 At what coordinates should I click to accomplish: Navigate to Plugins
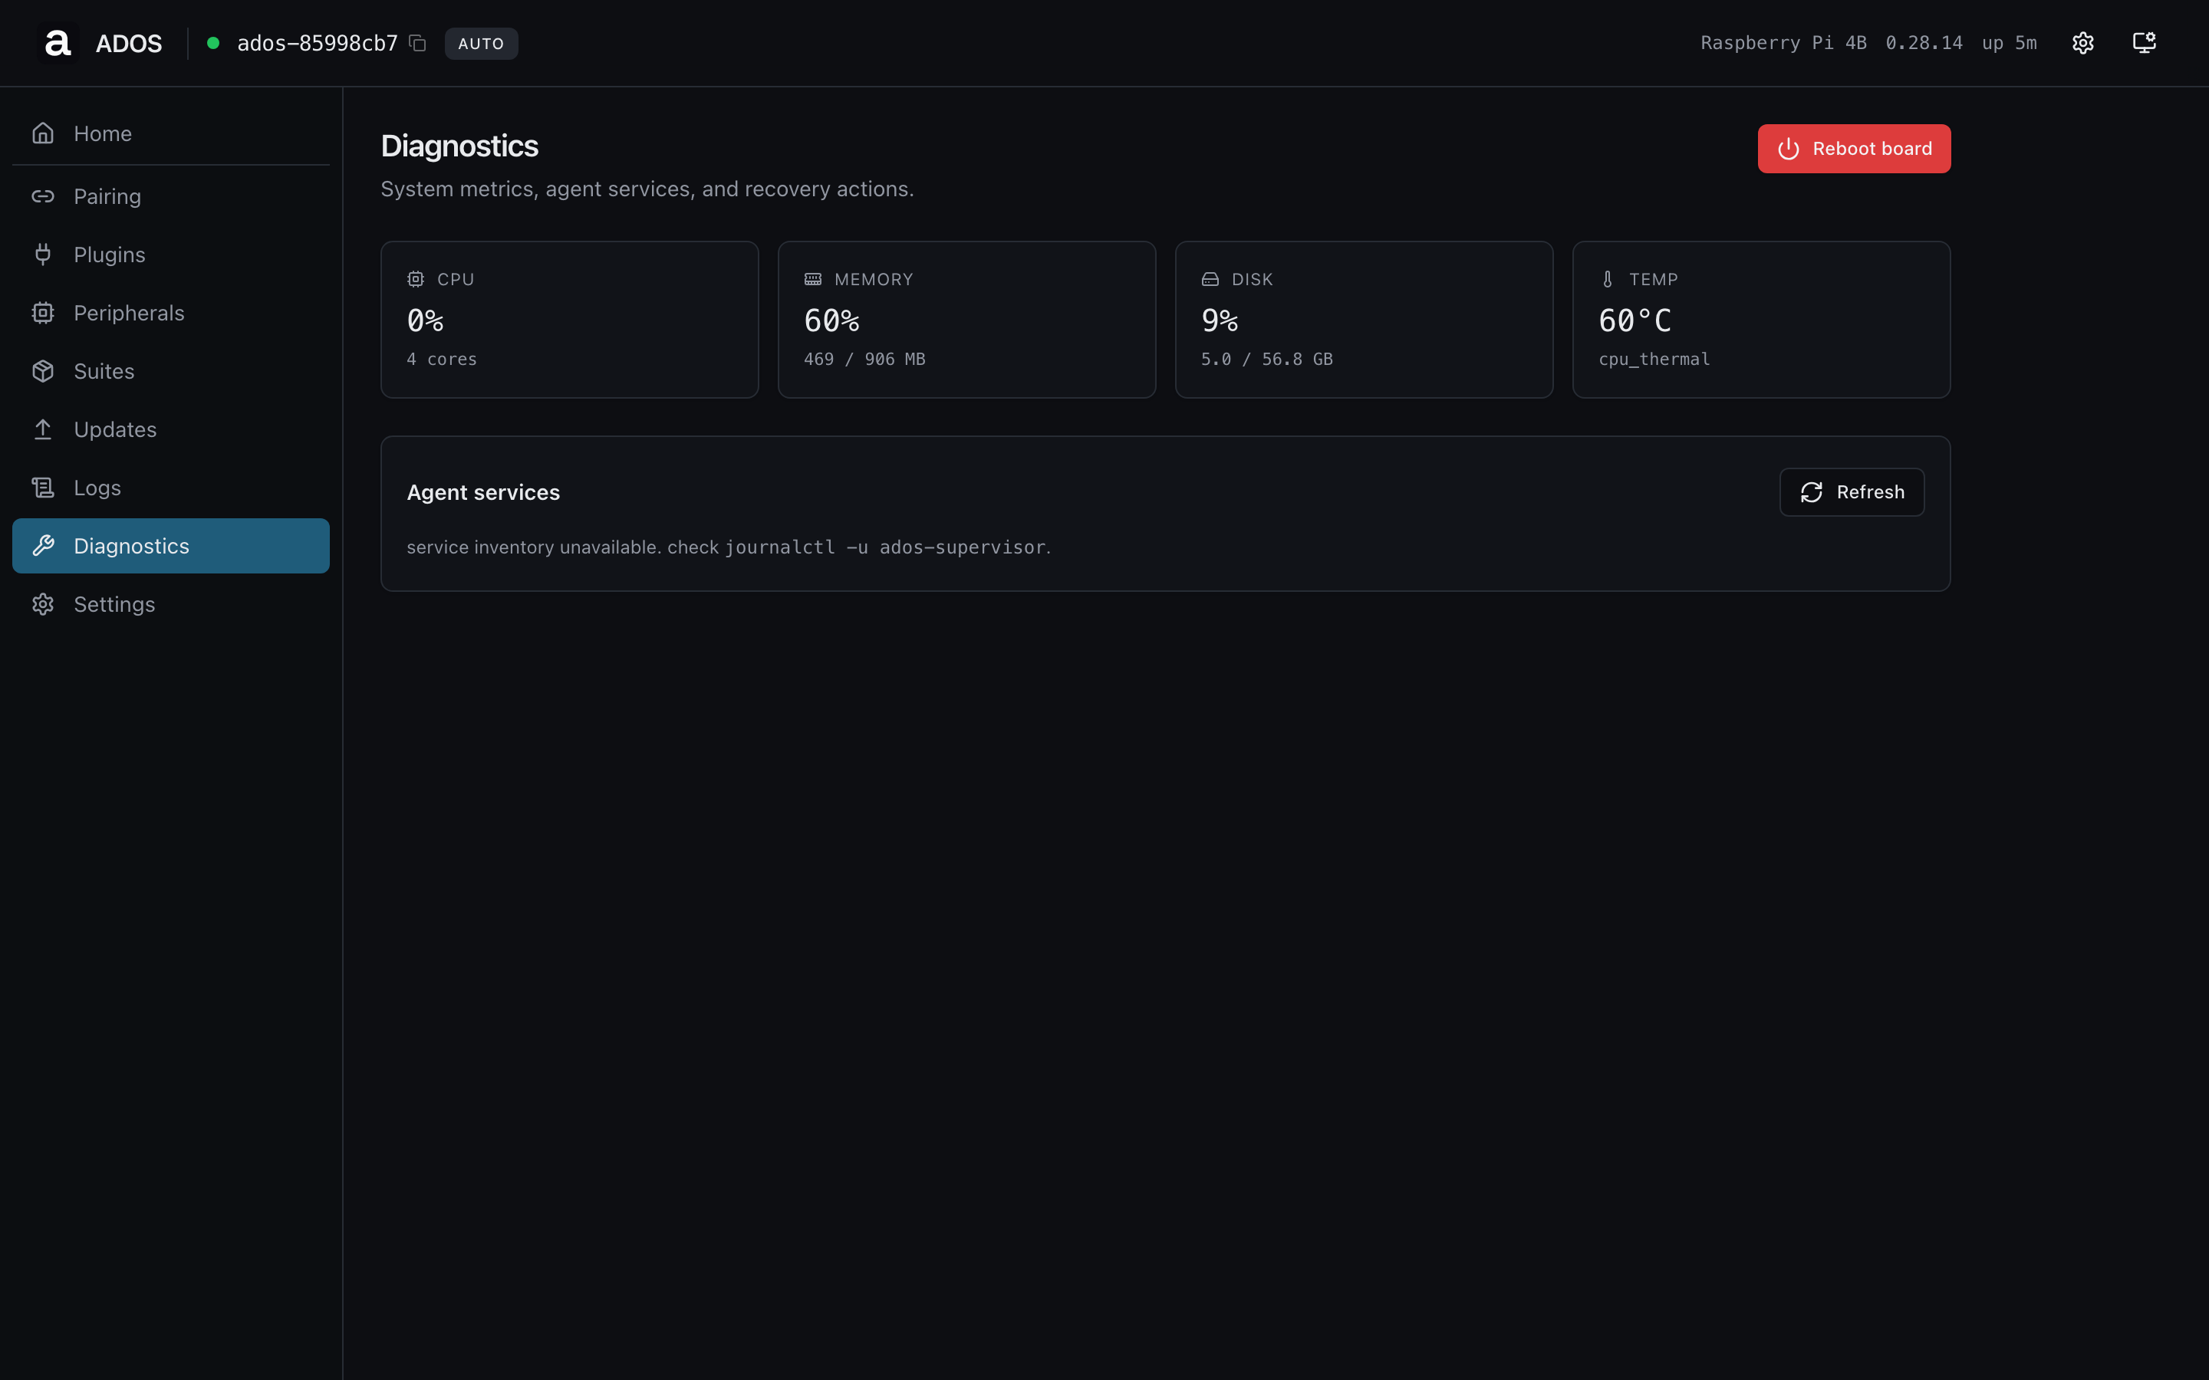click(171, 255)
